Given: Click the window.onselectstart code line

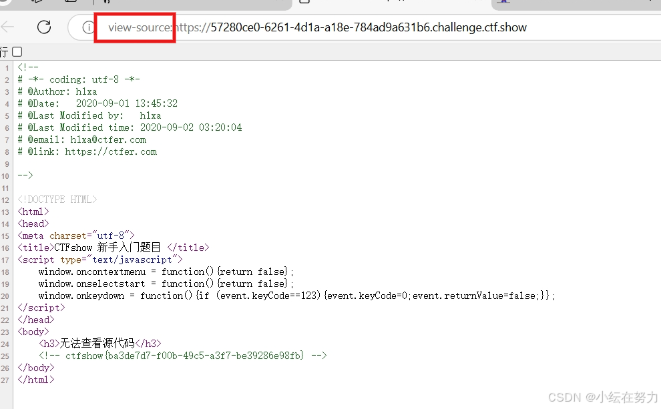Looking at the screenshot, I should 166,284.
